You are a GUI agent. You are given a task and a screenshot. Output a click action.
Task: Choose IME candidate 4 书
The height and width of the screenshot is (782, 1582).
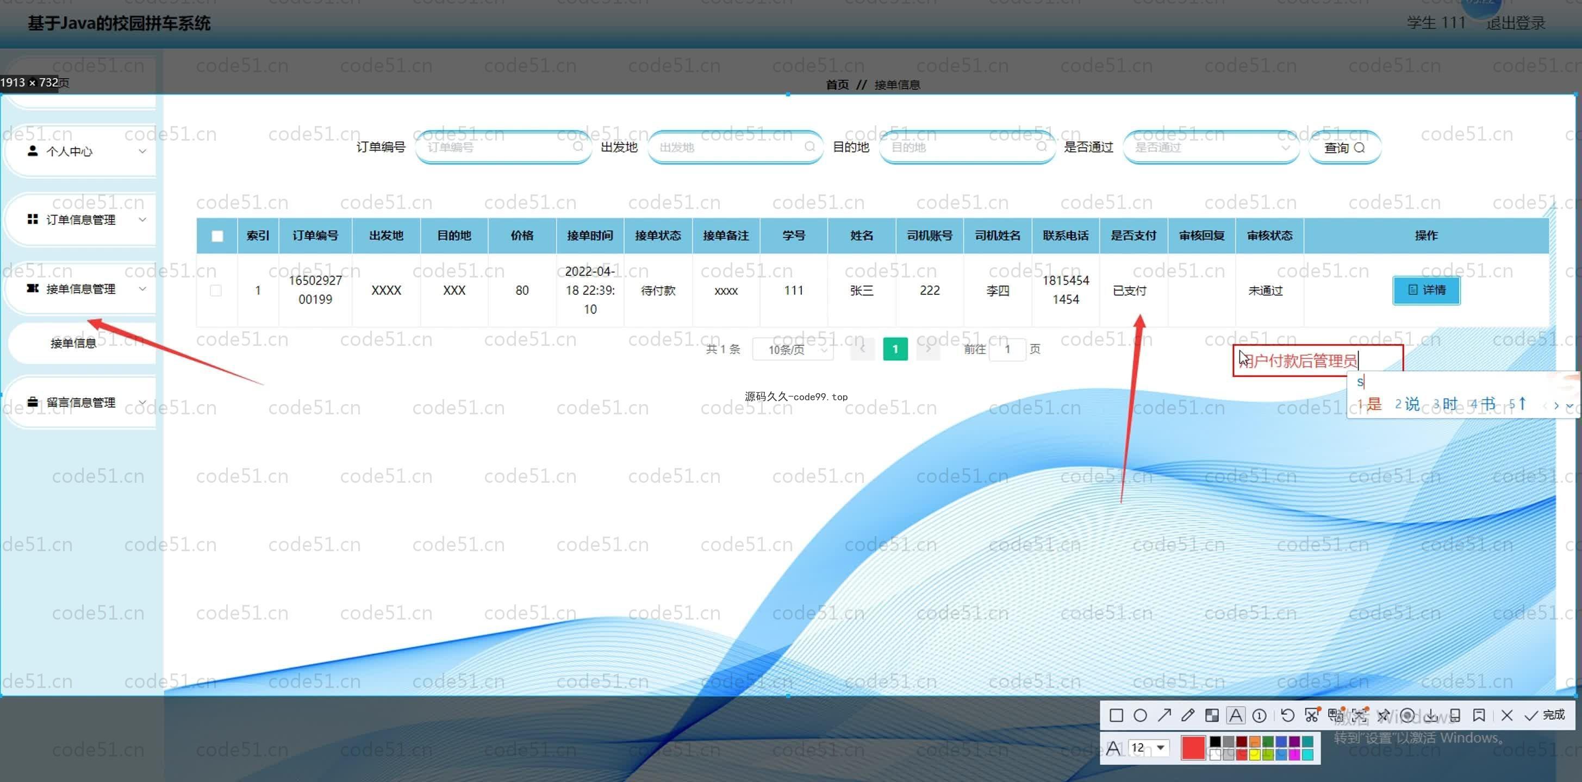click(1483, 404)
